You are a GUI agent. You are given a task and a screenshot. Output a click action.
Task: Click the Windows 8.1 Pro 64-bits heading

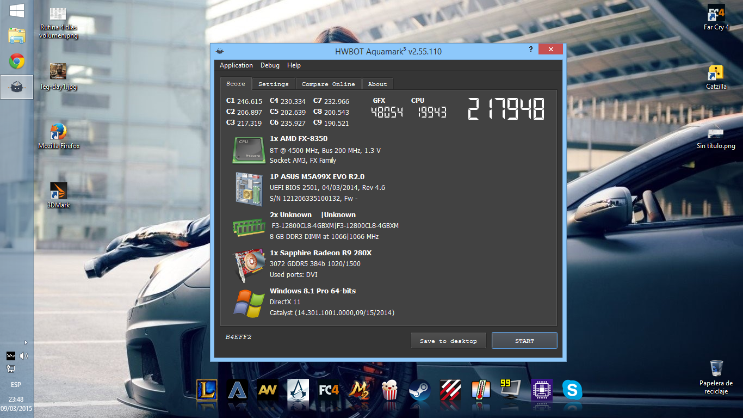(x=313, y=291)
